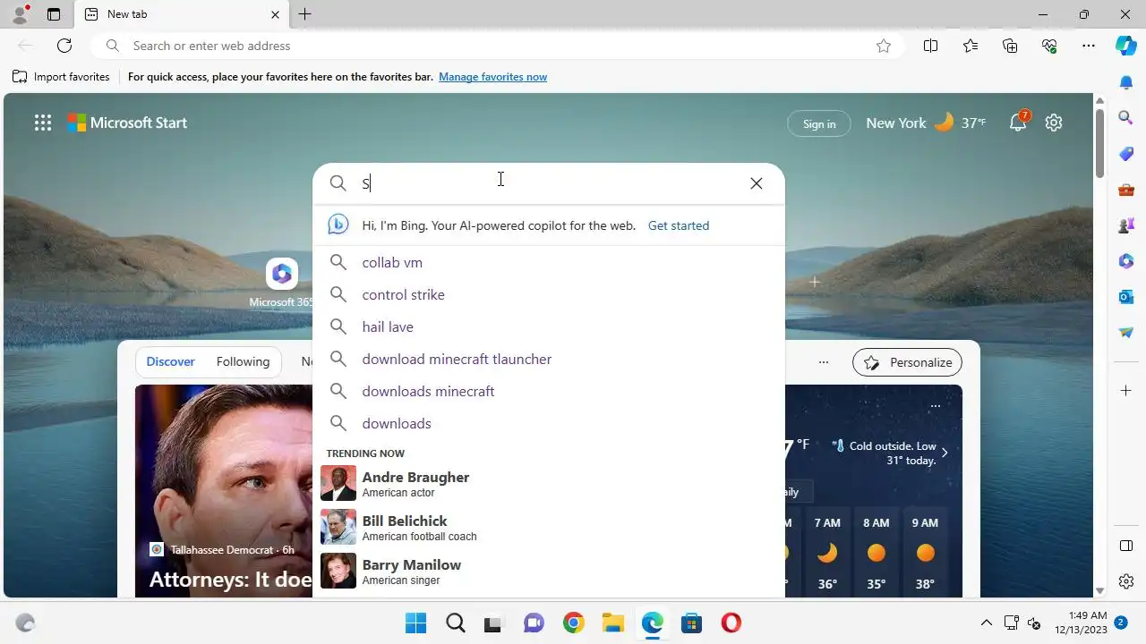Open File Explorer from taskbar

point(612,623)
